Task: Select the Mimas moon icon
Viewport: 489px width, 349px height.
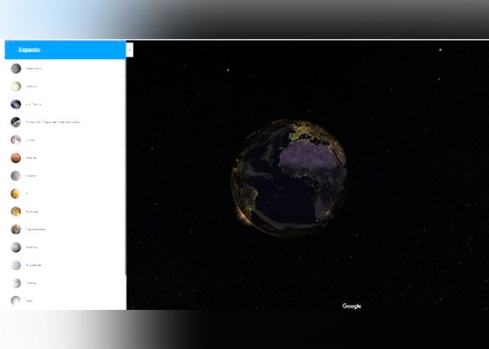Action: (15, 247)
